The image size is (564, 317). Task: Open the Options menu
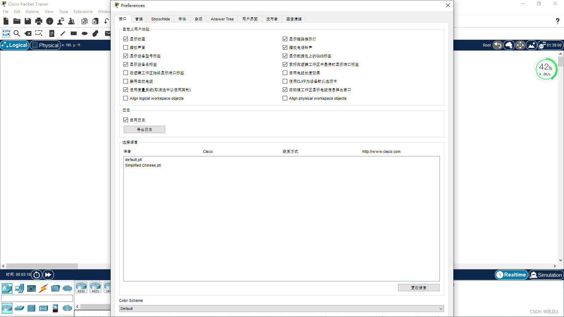[32, 12]
